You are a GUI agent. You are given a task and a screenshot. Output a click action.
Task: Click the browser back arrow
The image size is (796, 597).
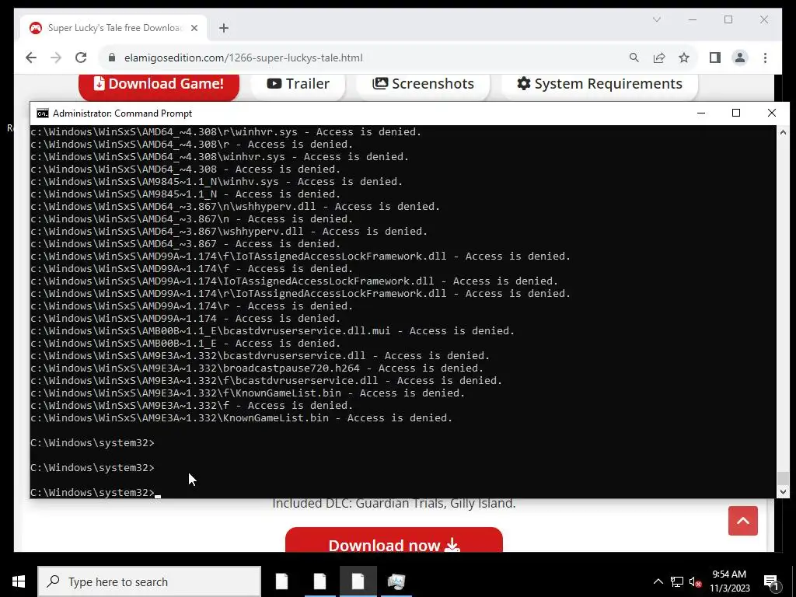(x=31, y=58)
